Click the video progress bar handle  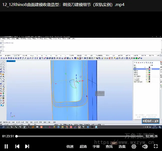click(x=16, y=136)
